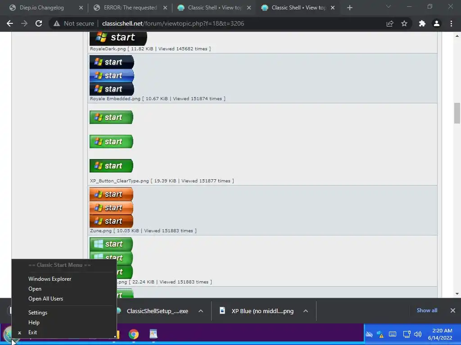
Task: Expand options for ClassicShellSetup download
Action: tap(201, 311)
